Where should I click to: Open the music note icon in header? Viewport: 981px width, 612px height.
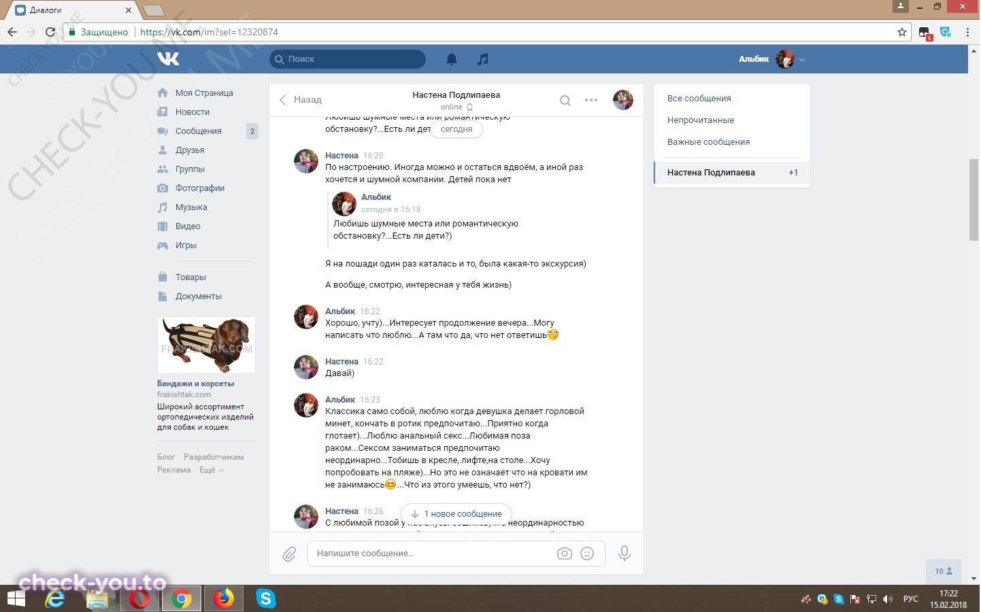483,59
